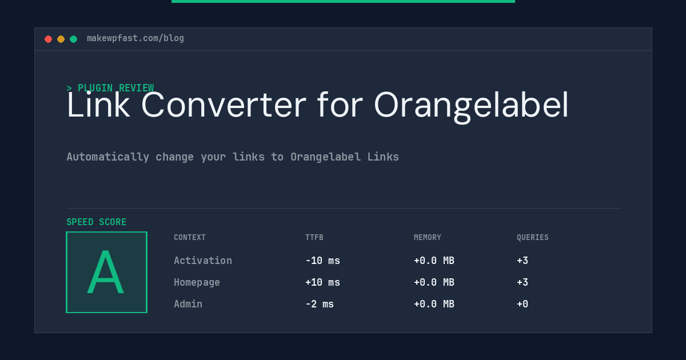Click the Admin queries value +0
Image resolution: width=686 pixels, height=360 pixels.
point(523,304)
